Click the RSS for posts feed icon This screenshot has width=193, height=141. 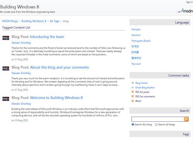132,92
